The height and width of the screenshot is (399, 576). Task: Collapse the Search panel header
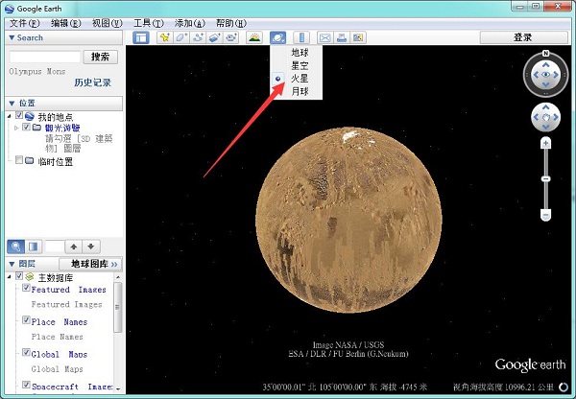(x=12, y=37)
